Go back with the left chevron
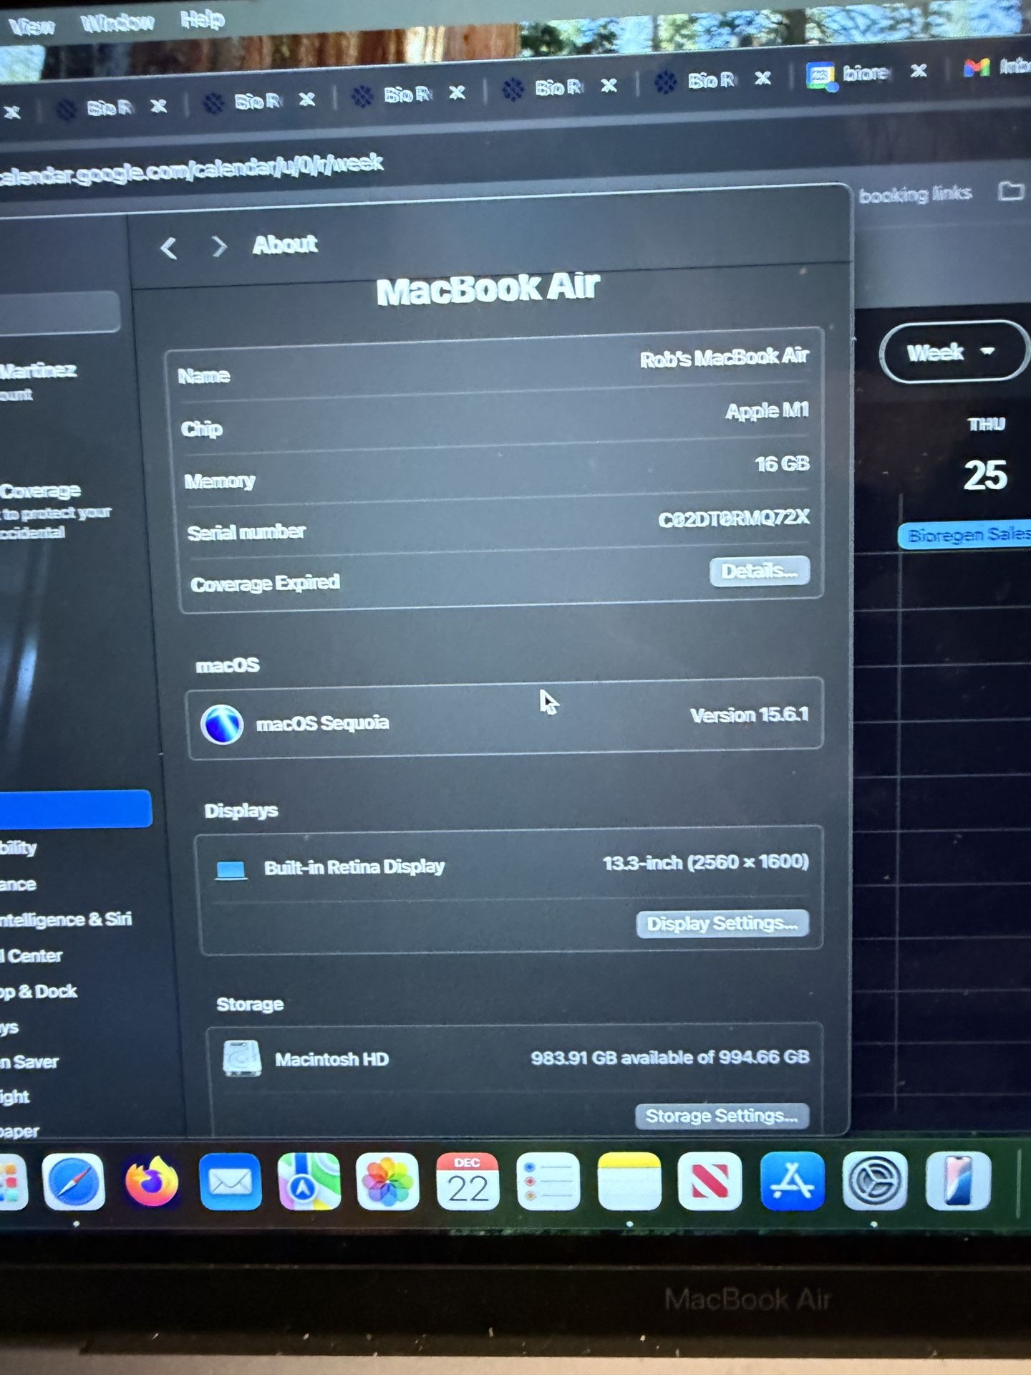This screenshot has width=1031, height=1375. [x=169, y=249]
